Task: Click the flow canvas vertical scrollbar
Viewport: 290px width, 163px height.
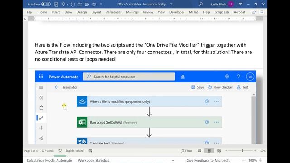Action: point(254,120)
